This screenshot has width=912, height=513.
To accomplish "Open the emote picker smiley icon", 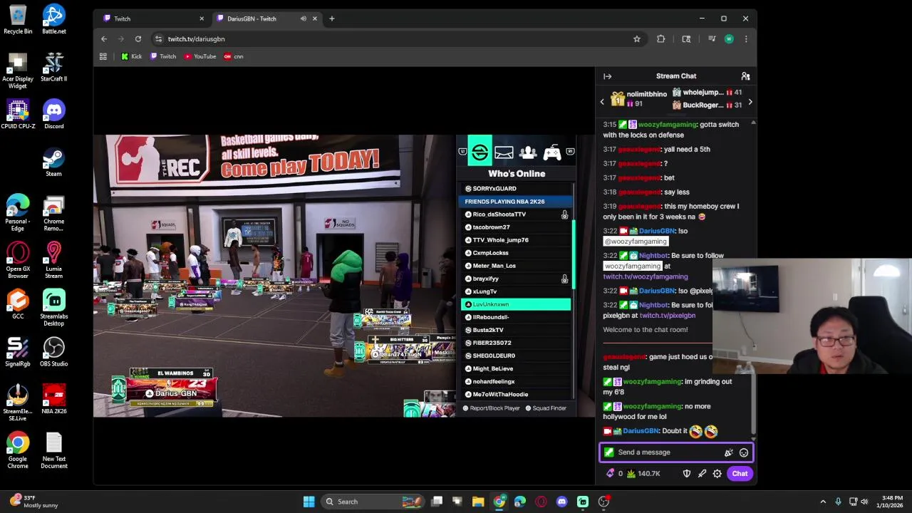I will point(743,452).
